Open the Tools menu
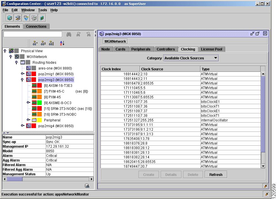This screenshot has width=277, height=199. pyautogui.click(x=43, y=10)
